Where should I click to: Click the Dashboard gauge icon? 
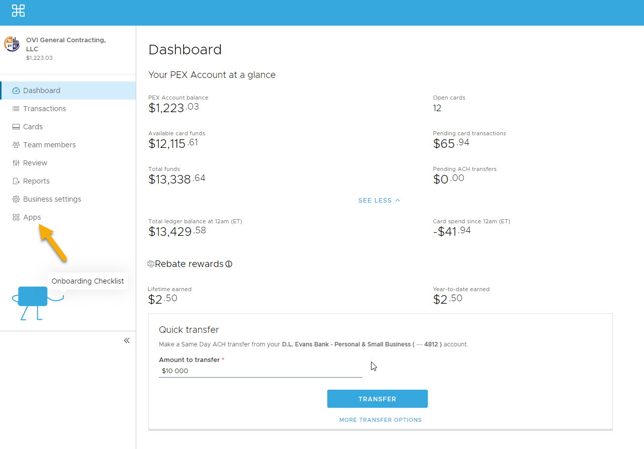click(16, 91)
